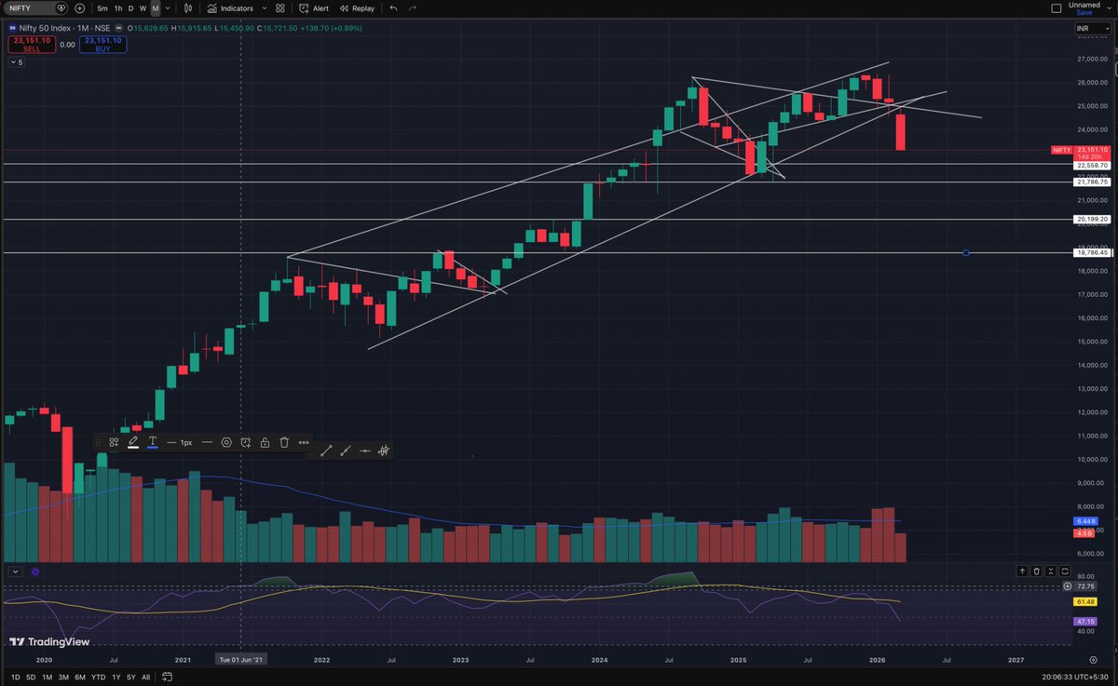Start bar Replay mode

tap(356, 8)
